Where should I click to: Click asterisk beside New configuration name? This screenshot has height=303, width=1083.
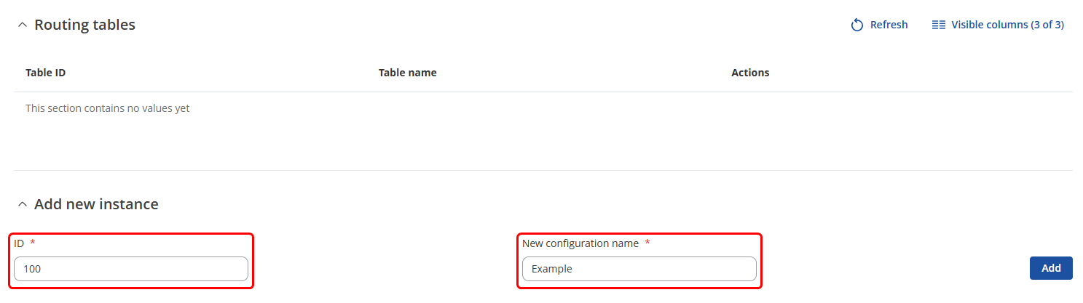(x=647, y=243)
